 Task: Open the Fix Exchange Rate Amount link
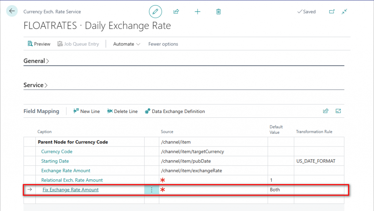click(70, 190)
